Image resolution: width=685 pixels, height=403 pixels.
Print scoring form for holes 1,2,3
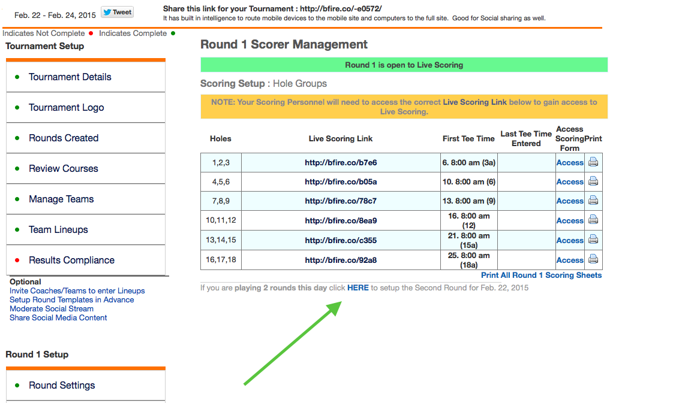pyautogui.click(x=593, y=162)
